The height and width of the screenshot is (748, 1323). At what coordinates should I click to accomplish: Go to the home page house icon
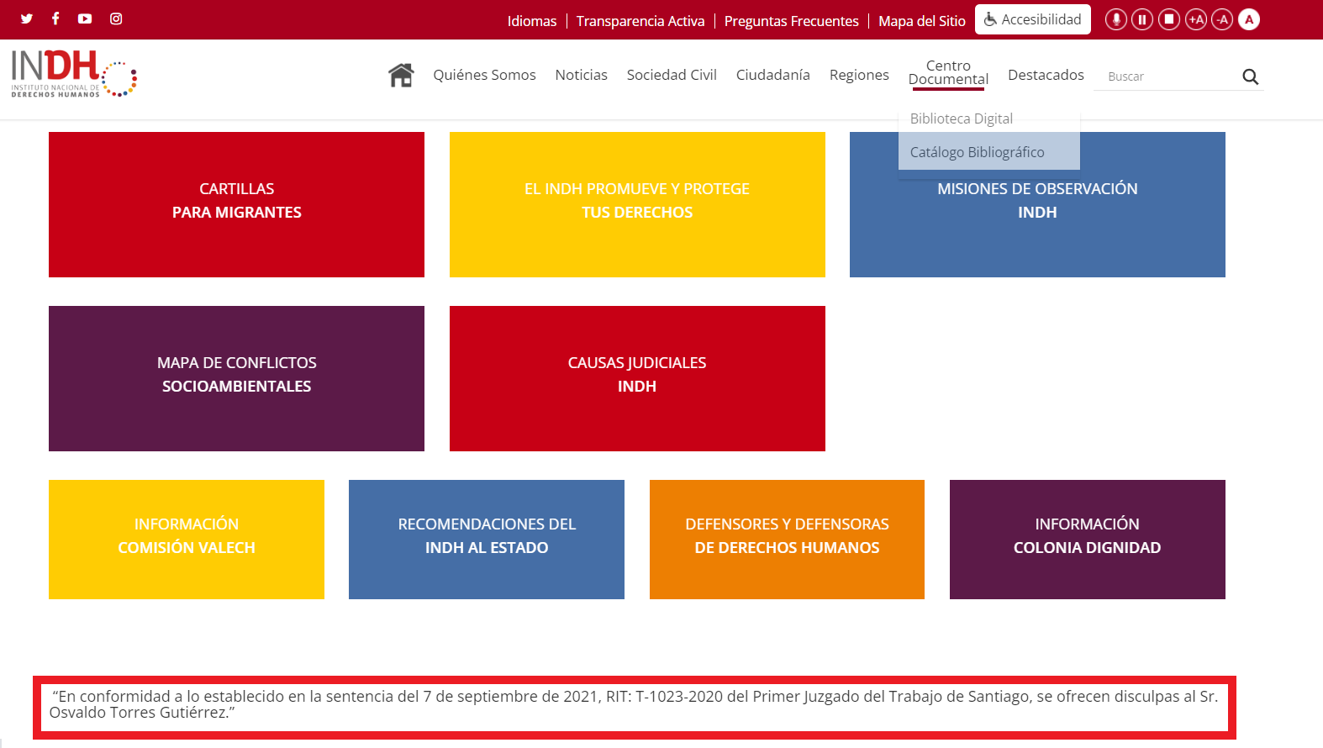coord(402,75)
